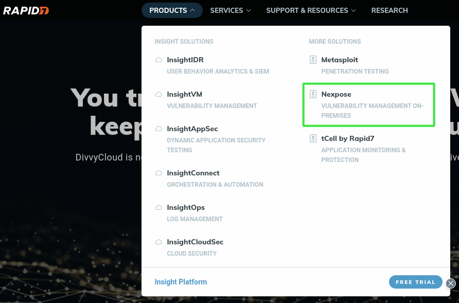Open tCell by Rapid7
The image size is (459, 303).
pos(348,138)
